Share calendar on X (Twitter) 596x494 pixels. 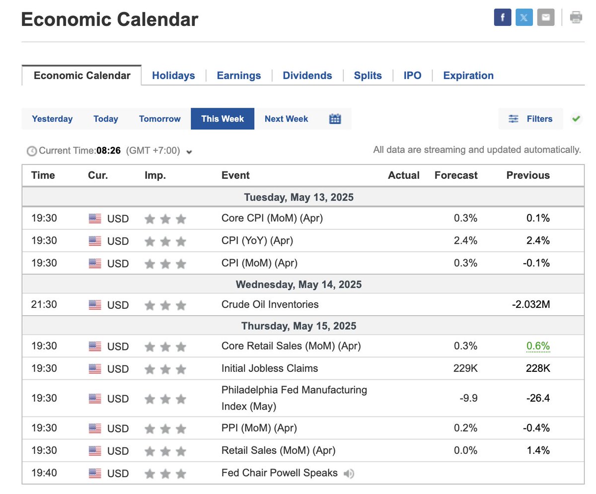tap(524, 18)
